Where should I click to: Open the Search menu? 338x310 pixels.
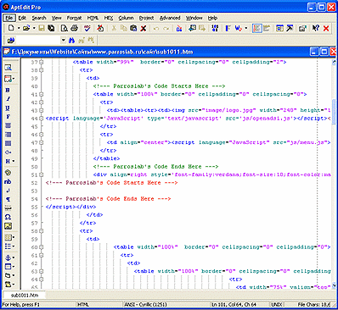pos(39,18)
